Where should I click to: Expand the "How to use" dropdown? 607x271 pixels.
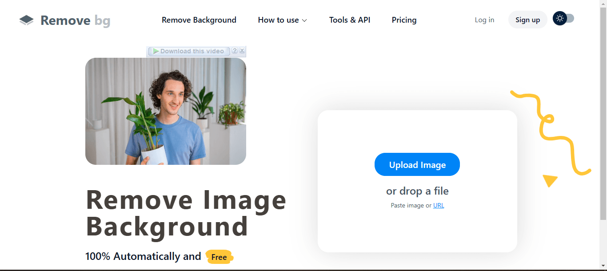tap(279, 20)
